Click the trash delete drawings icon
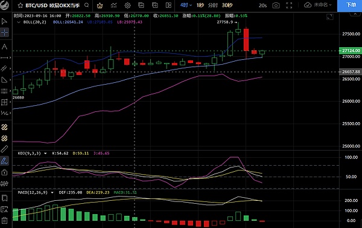The height and width of the screenshot is (228, 362). click(x=4, y=220)
